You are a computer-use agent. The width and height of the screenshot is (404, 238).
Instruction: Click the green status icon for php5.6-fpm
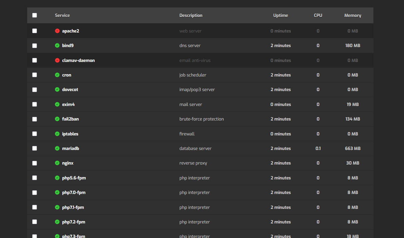point(57,178)
